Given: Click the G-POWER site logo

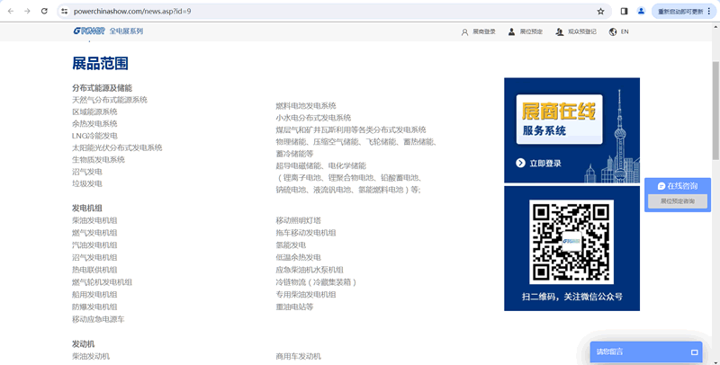Looking at the screenshot, I should point(89,31).
